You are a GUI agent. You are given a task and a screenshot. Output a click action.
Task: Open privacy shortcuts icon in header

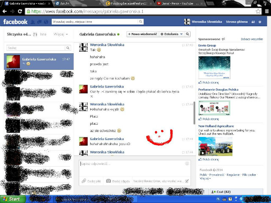click(x=253, y=22)
